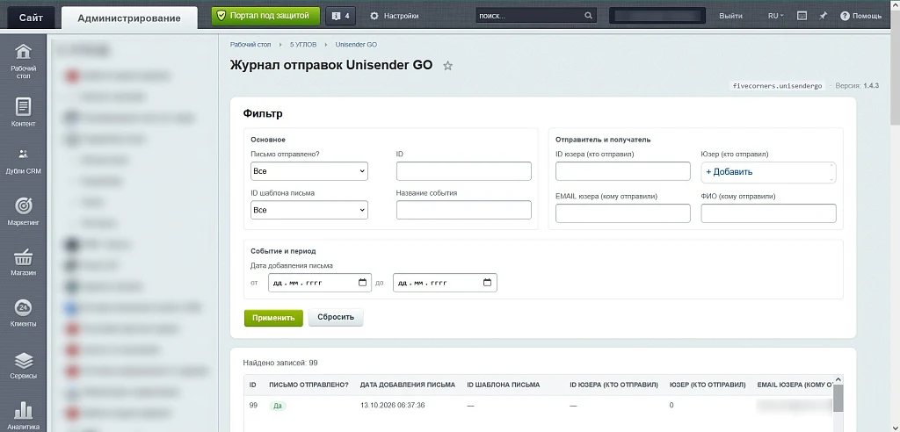This screenshot has width=900, height=432.
Task: Sort by ДАТА ДОБАВЛЕНИЯ ПИСЬМА header
Action: coord(408,385)
